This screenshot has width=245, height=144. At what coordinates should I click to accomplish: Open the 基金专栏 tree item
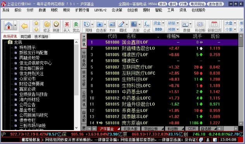28,110
